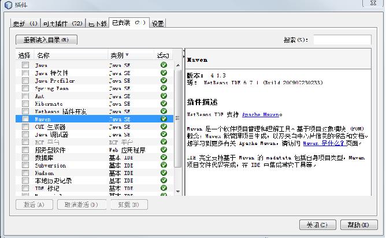The height and width of the screenshot is (238, 386).
Task: Close dialog with 关闭 (C) button
Action: point(318,225)
